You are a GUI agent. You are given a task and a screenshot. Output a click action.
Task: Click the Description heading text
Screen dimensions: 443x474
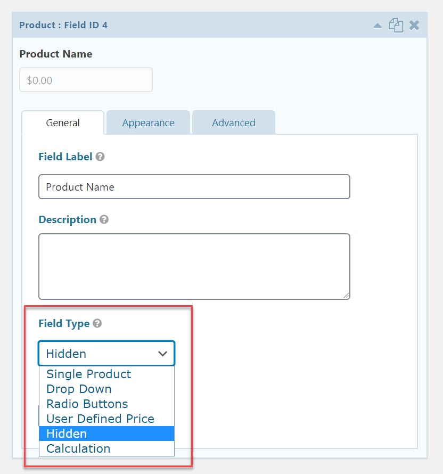click(x=68, y=220)
